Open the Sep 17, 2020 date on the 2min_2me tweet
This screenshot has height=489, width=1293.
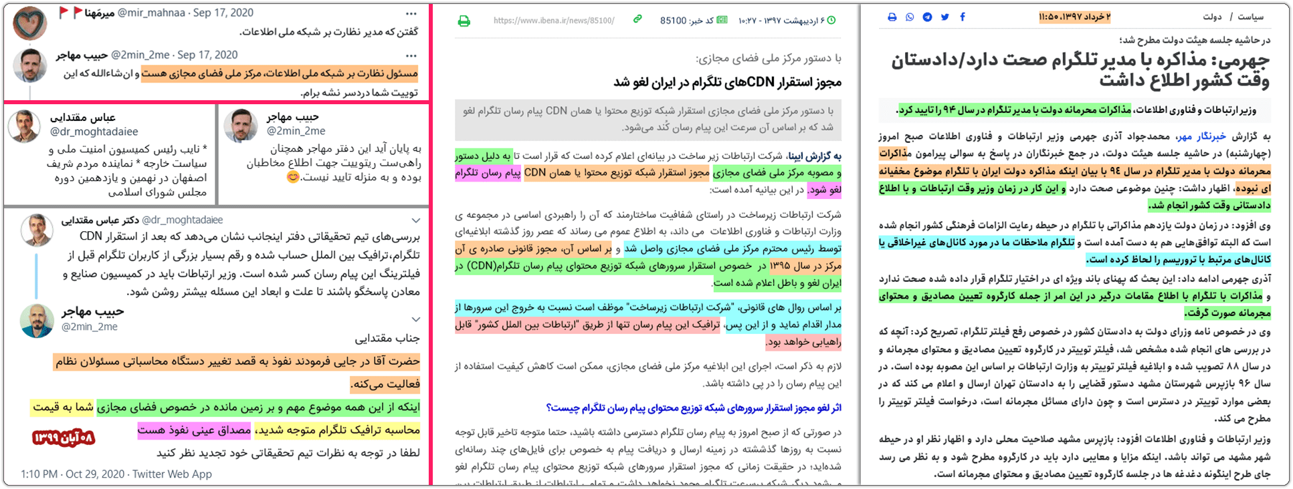pos(207,55)
